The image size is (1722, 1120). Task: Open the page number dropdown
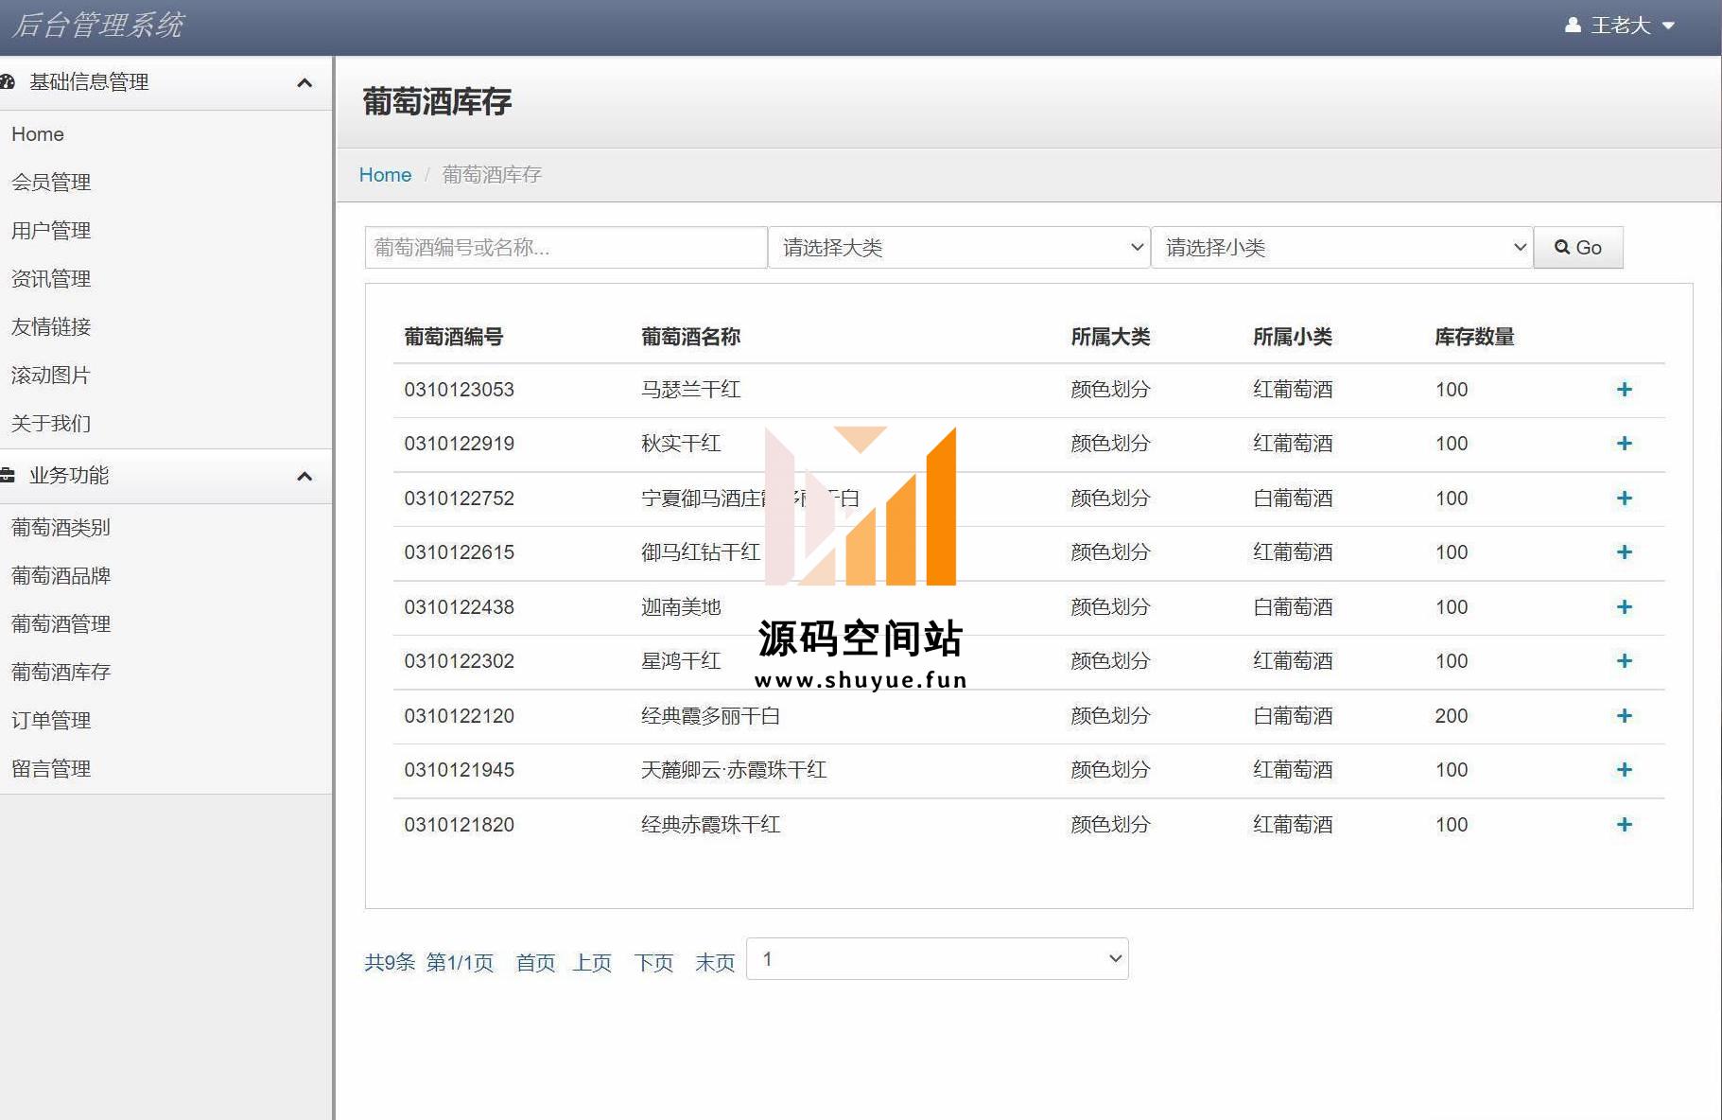point(937,959)
